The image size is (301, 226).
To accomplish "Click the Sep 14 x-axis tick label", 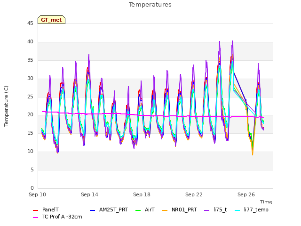I will pos(89,194).
